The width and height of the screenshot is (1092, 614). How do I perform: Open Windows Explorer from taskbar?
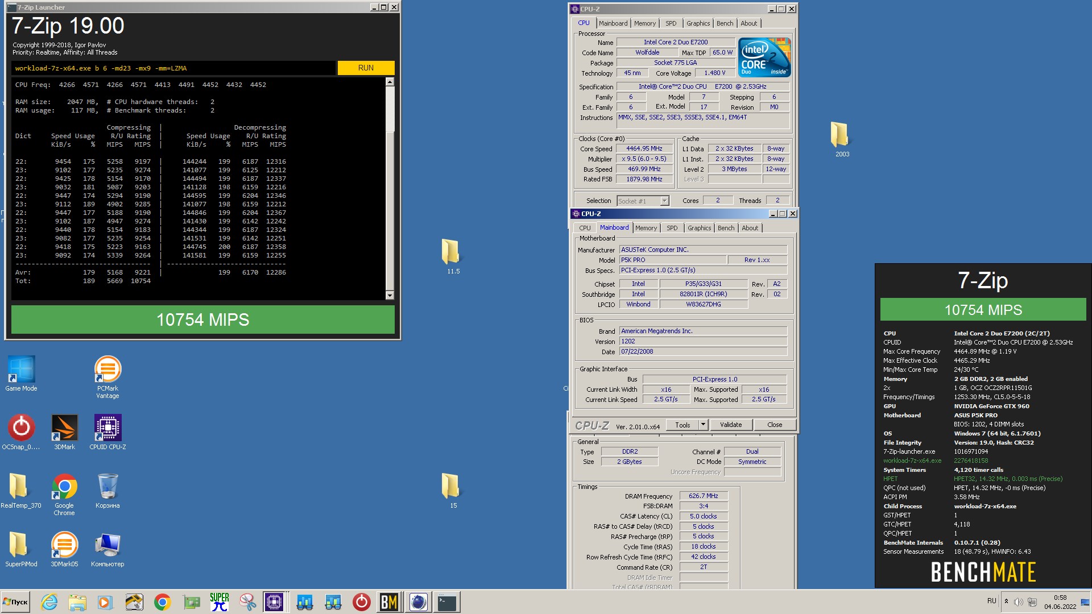pyautogui.click(x=77, y=602)
